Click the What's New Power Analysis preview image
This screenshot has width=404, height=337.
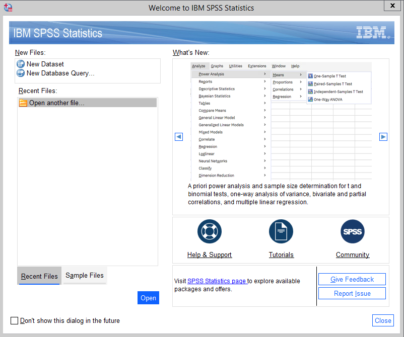[x=281, y=121]
